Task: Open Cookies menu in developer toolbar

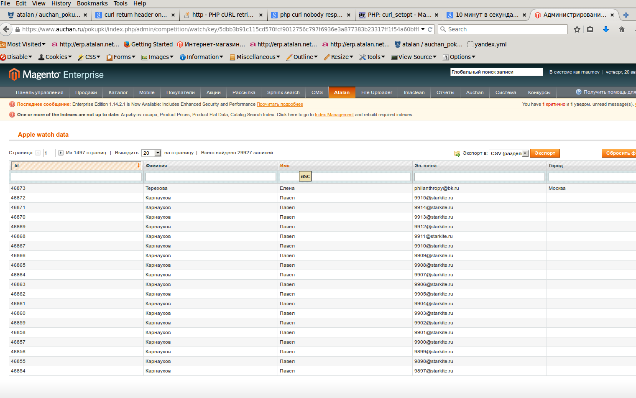Action: tap(55, 57)
